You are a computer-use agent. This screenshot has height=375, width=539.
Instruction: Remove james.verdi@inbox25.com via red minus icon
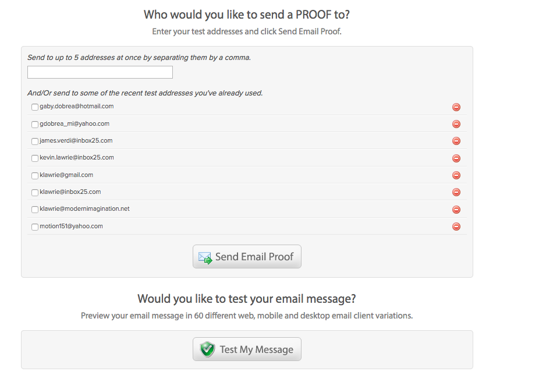(456, 141)
